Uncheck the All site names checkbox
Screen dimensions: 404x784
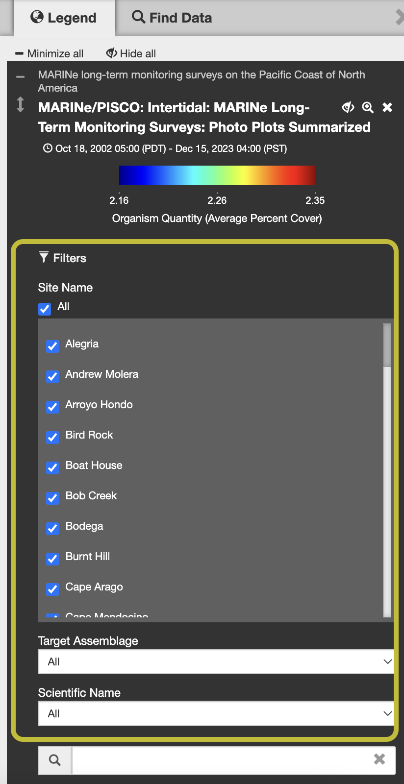point(45,309)
